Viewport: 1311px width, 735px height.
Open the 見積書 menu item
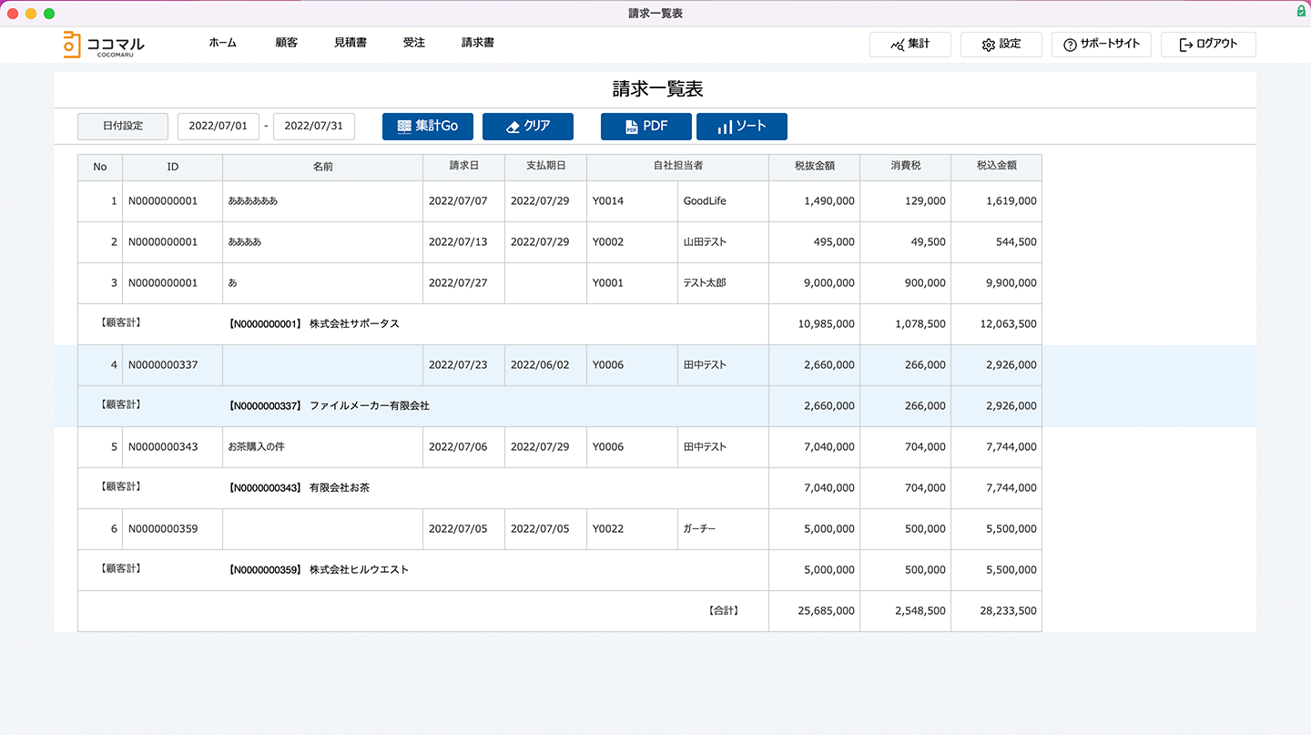coord(351,43)
